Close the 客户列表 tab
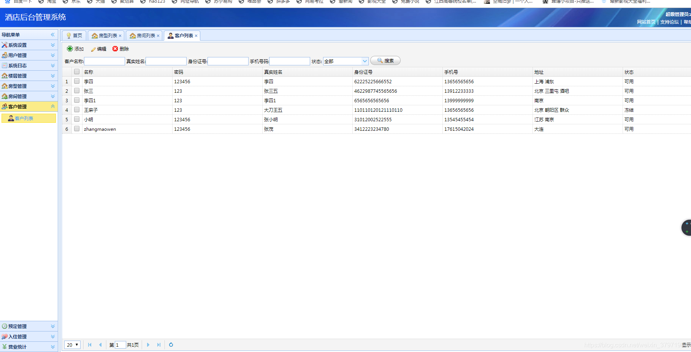 click(x=196, y=36)
